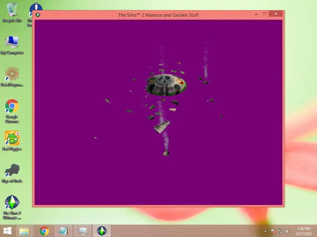Open the network status tray icon
Viewport: 317px width, 237px height.
click(280, 231)
